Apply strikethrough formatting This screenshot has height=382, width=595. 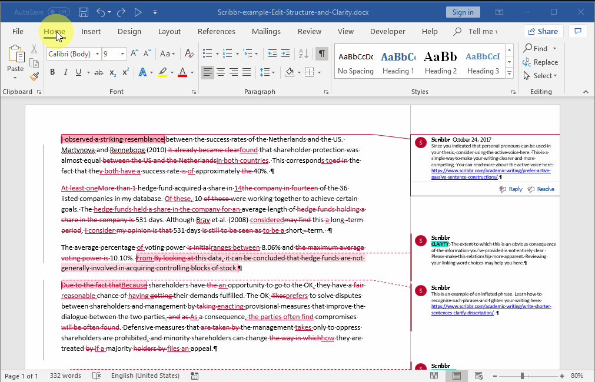(98, 72)
